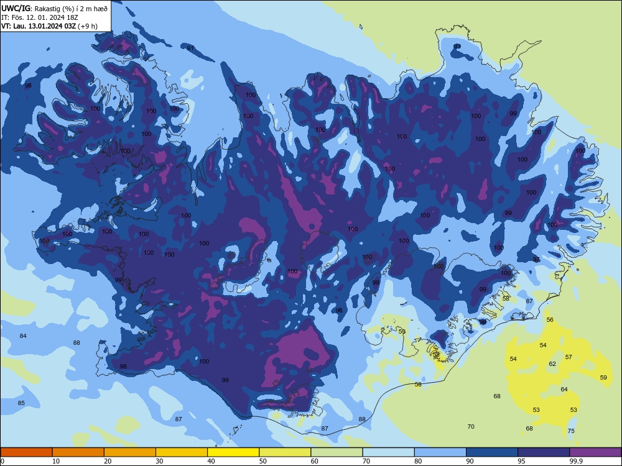Viewport: 622px width, 466px height.
Task: Click the humidity value '56' in the southeast
Action: pos(550,320)
